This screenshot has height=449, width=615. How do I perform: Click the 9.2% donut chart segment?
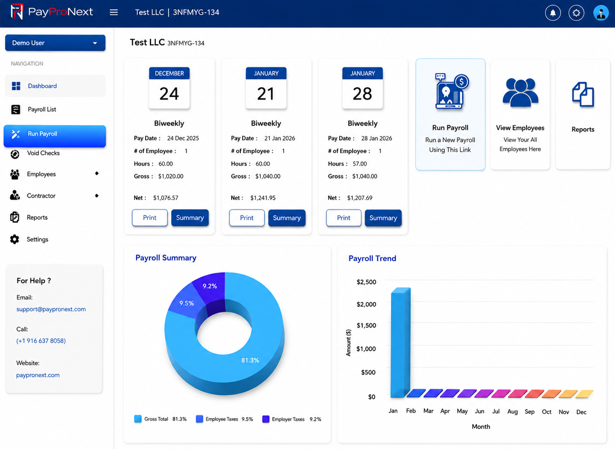point(210,286)
